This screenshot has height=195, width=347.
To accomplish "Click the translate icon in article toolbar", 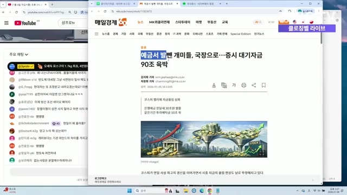I will (x=224, y=85).
